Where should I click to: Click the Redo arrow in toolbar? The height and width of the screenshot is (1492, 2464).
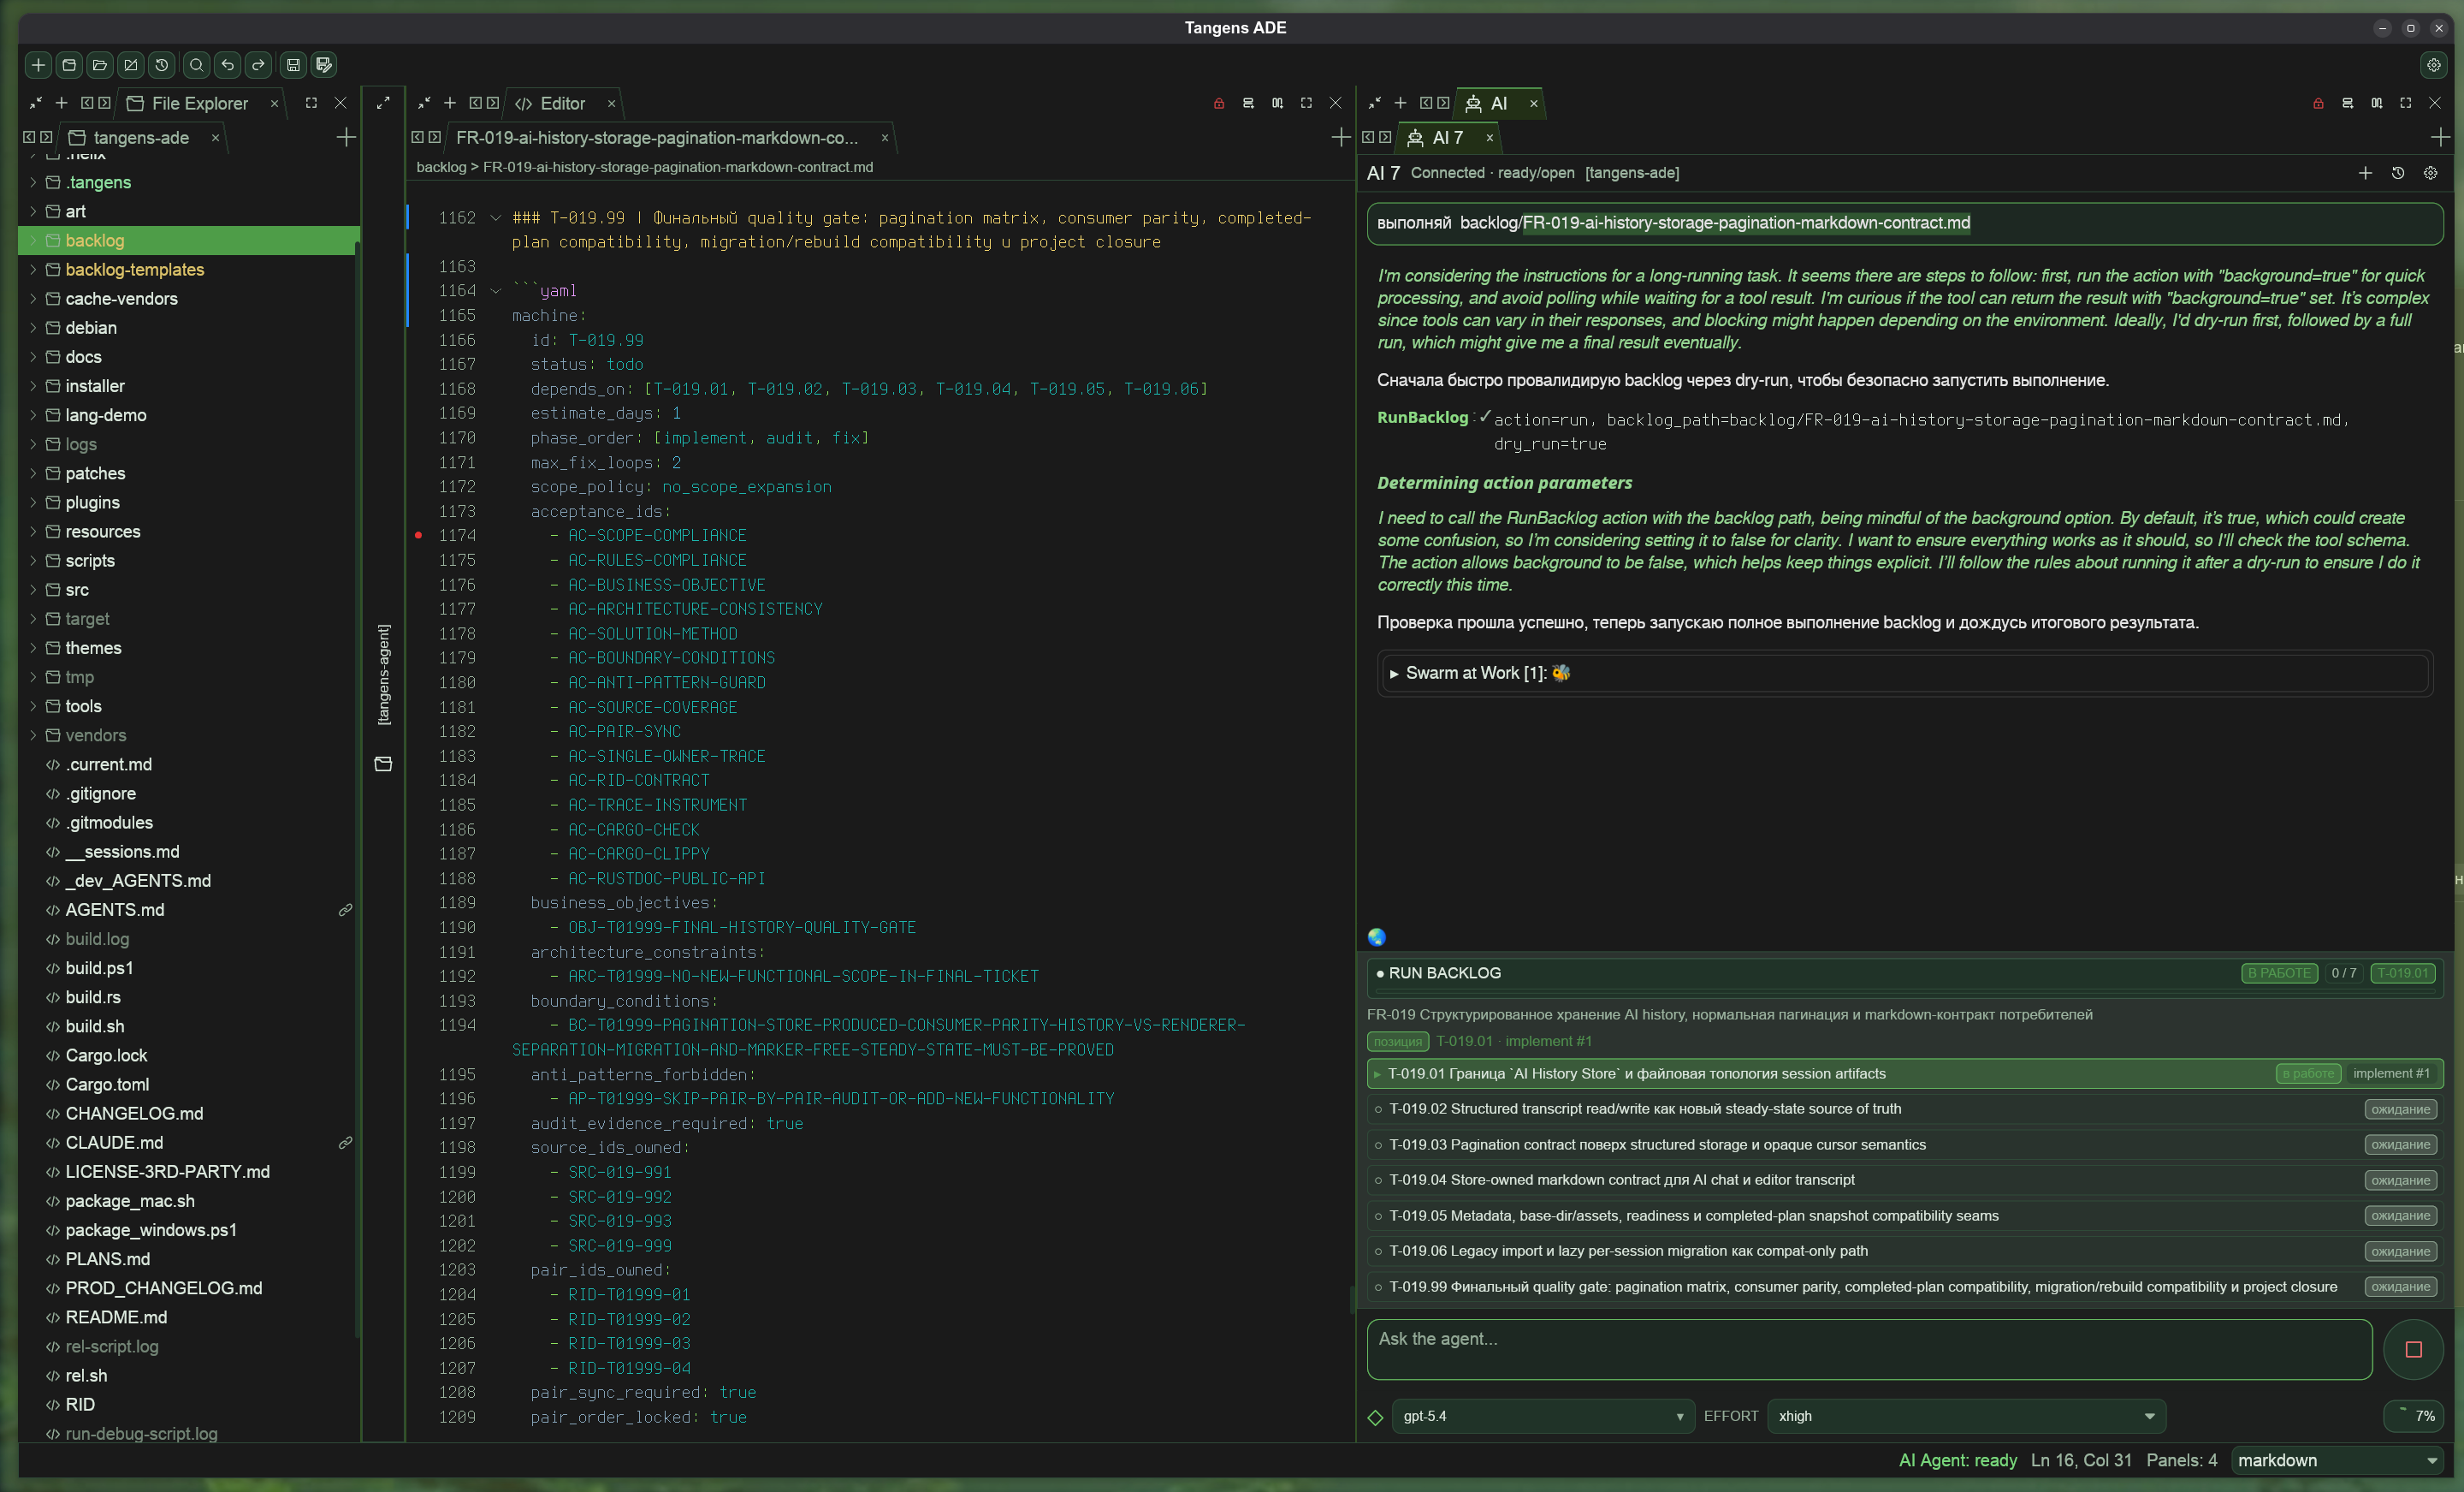pos(259,65)
